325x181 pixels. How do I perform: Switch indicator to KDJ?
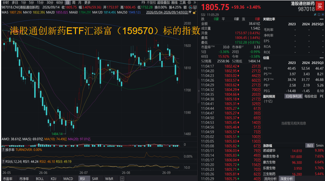[53, 179]
